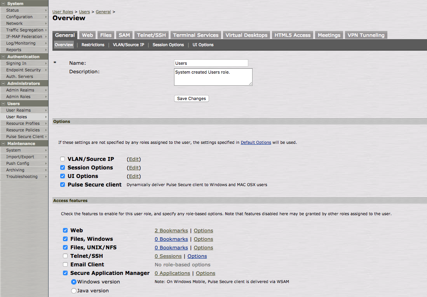The image size is (427, 297).
Task: Switch to the Restrictions sub-tab
Action: point(92,45)
